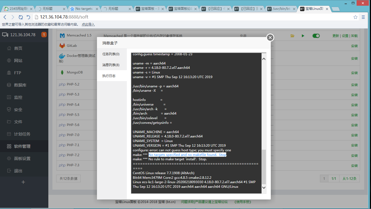Click 安装 on the PHP-5.4 row
The width and height of the screenshot is (371, 209).
pos(354,105)
